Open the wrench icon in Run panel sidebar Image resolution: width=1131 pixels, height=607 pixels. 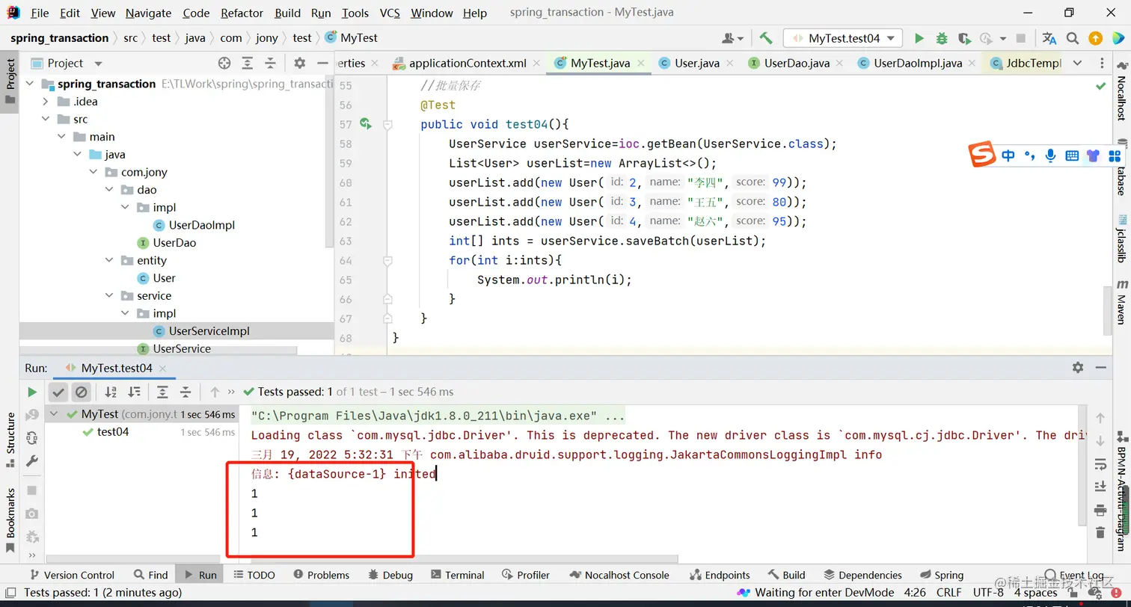(31, 462)
